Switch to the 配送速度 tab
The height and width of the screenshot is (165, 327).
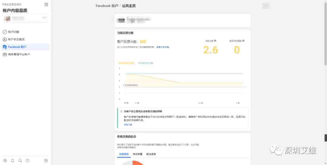click(x=151, y=154)
